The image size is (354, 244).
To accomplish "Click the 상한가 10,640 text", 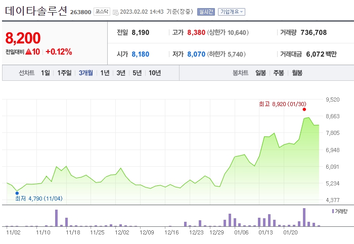I will [228, 32].
